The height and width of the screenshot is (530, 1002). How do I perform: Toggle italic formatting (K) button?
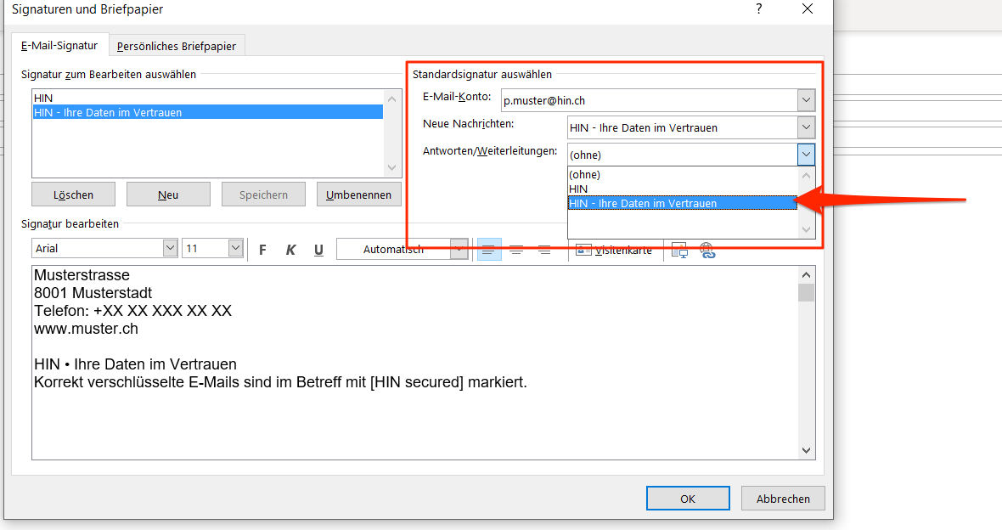pos(290,250)
